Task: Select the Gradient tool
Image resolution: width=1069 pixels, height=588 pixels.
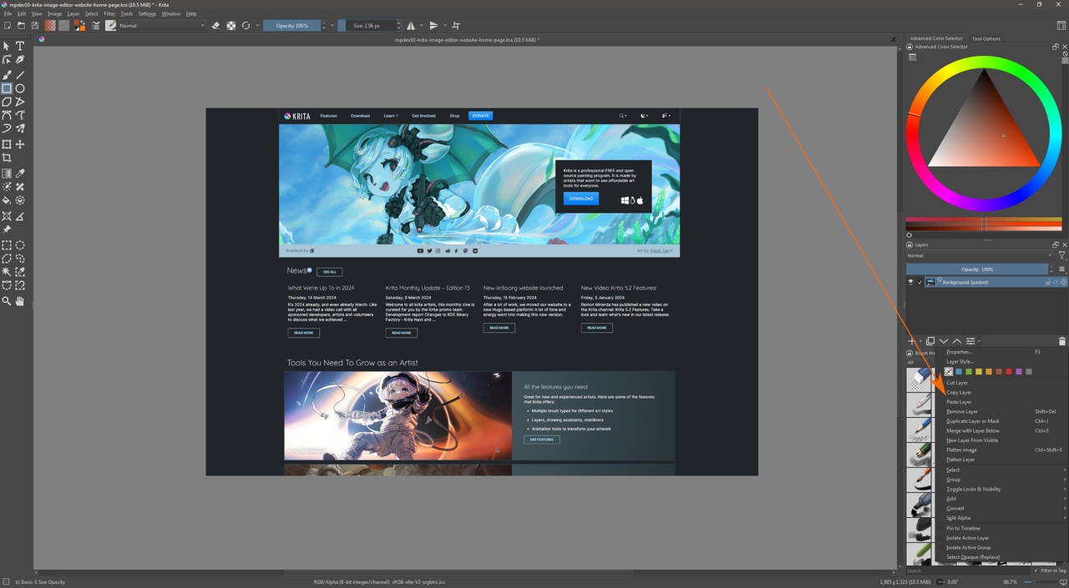Action: pyautogui.click(x=7, y=173)
